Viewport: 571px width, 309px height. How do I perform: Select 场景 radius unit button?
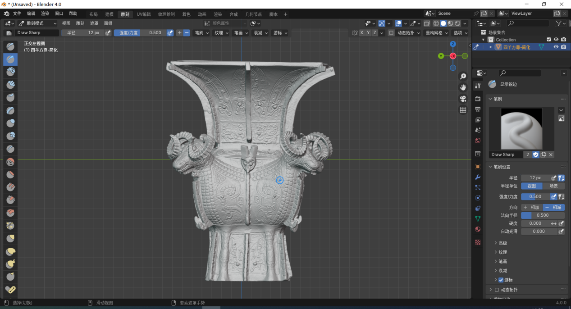[x=554, y=186]
